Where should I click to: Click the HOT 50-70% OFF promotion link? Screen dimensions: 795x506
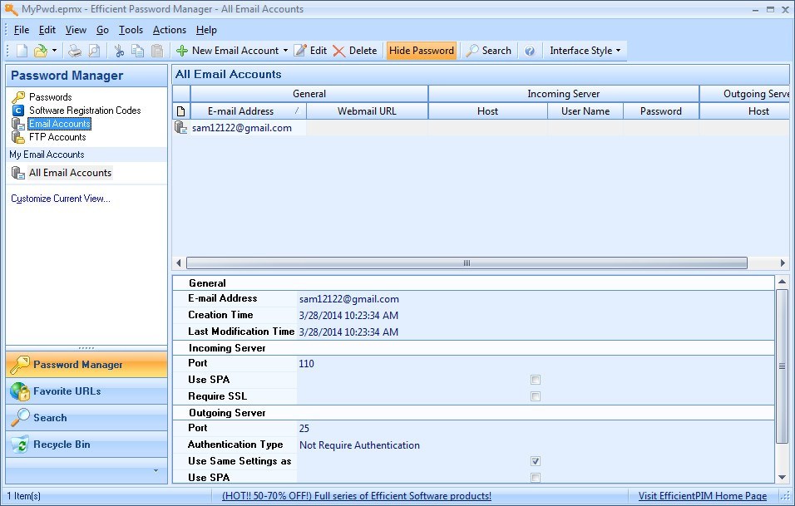coord(357,496)
